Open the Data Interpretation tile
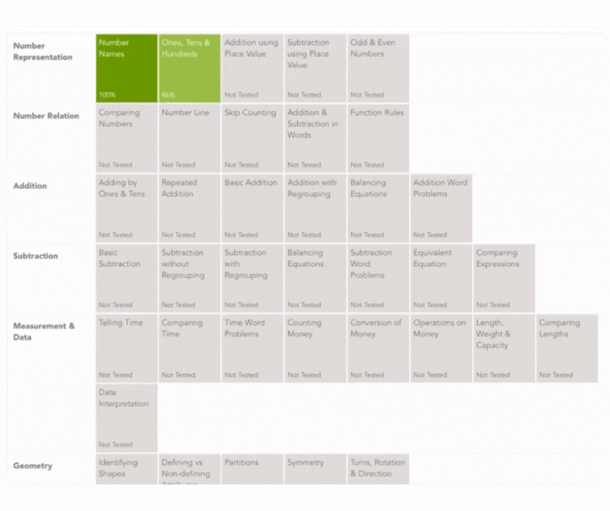This screenshot has height=511, width=610. click(x=127, y=418)
